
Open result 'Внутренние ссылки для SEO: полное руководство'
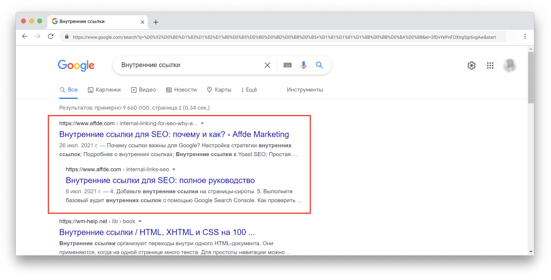click(160, 180)
